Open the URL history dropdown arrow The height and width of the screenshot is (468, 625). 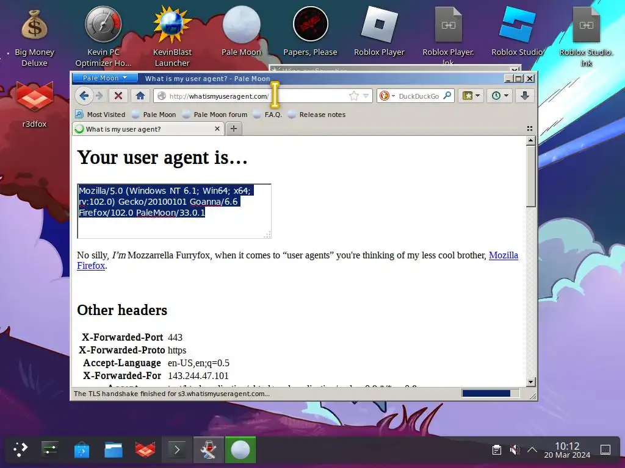366,96
